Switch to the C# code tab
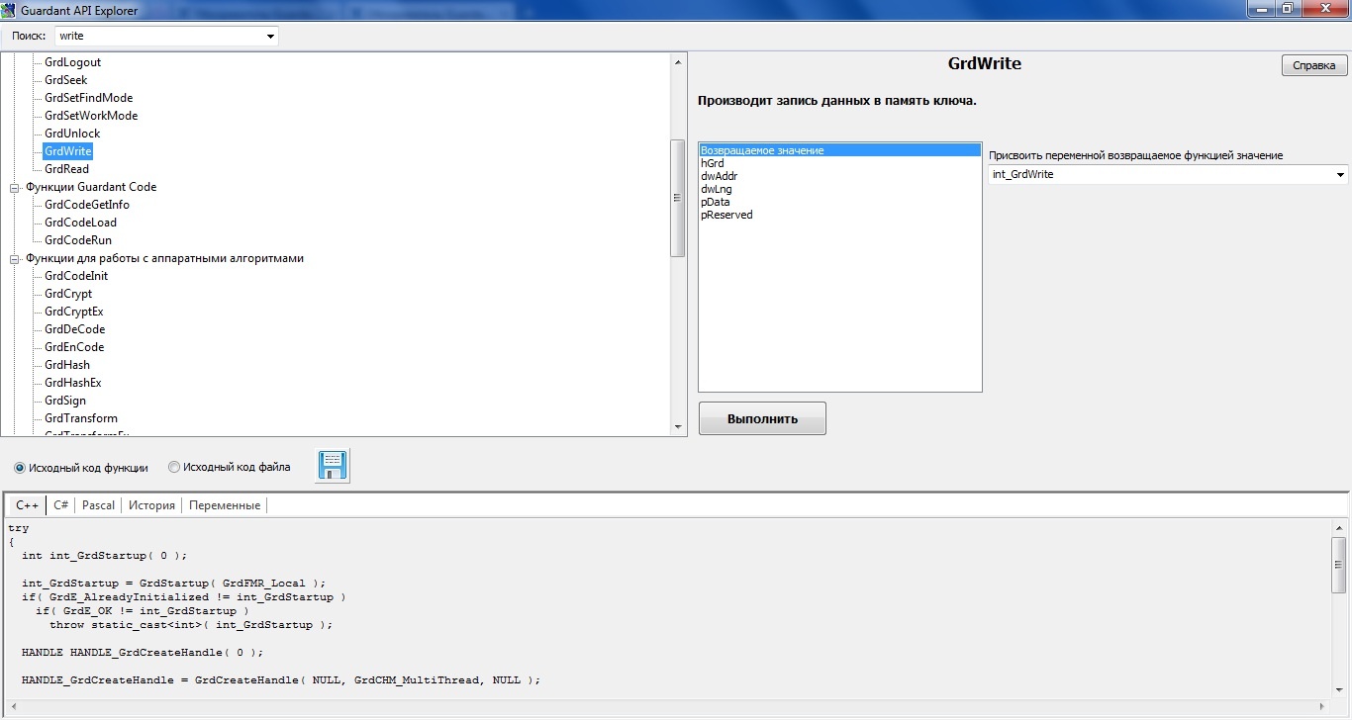This screenshot has width=1352, height=720. tap(60, 505)
